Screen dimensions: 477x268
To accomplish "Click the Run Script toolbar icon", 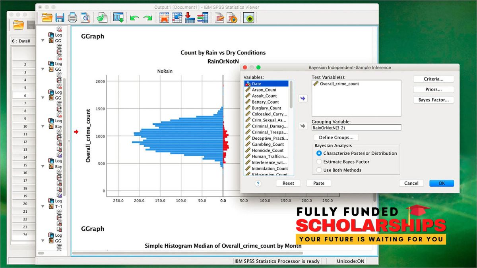I will [x=232, y=17].
